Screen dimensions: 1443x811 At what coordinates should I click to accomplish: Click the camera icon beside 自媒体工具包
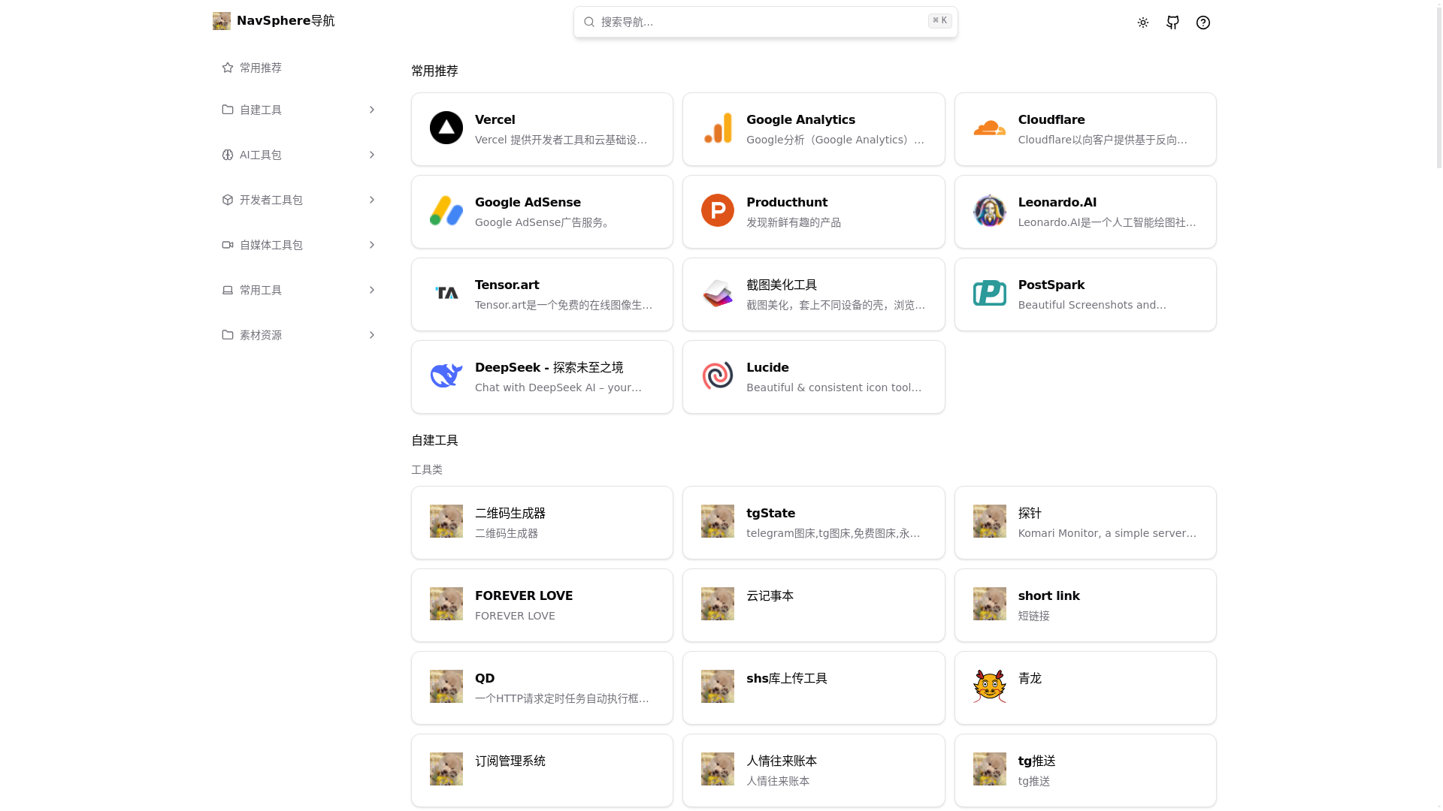point(228,245)
